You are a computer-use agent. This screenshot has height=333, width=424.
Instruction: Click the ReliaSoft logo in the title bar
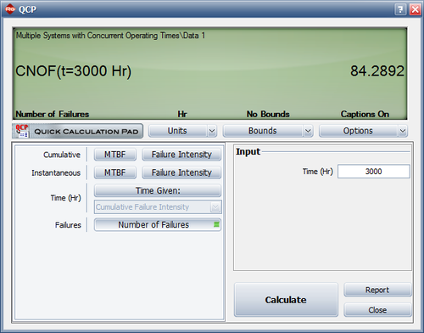coord(10,9)
